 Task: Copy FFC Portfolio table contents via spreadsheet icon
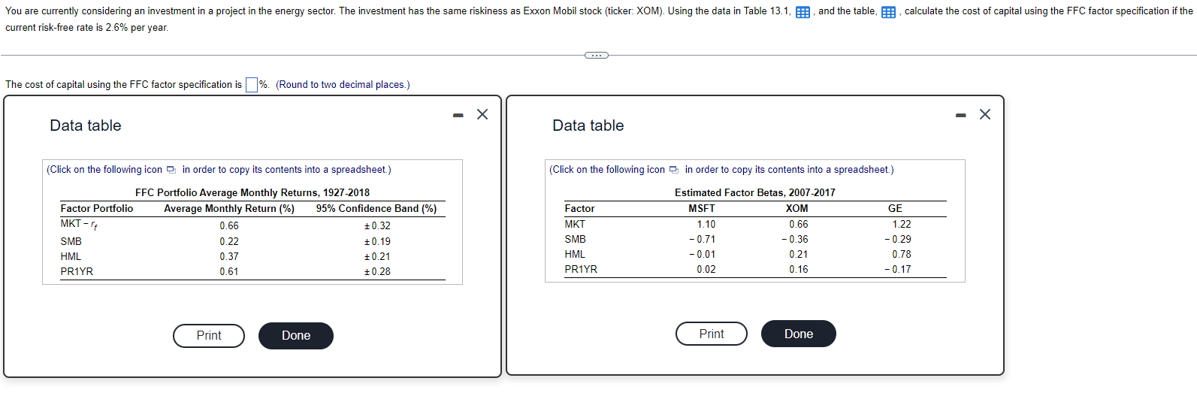pyautogui.click(x=171, y=170)
